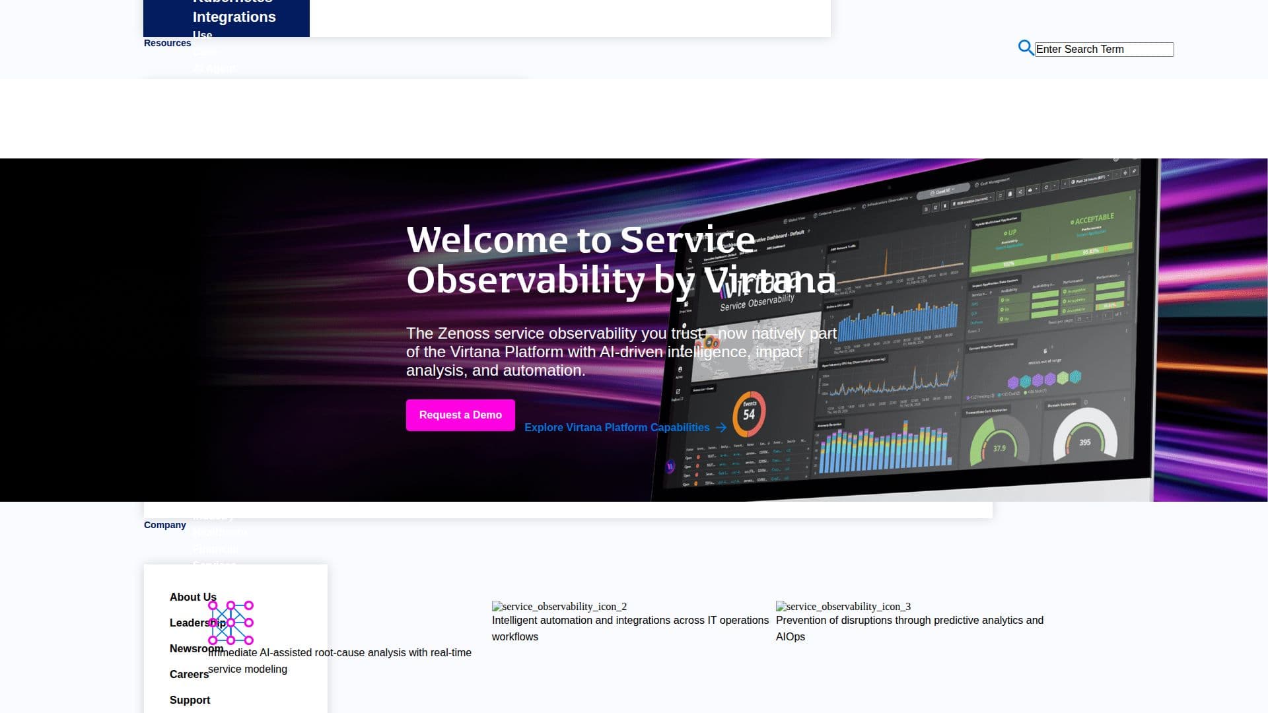Click the service_observability_icon_2 image
The width and height of the screenshot is (1268, 713).
559,607
